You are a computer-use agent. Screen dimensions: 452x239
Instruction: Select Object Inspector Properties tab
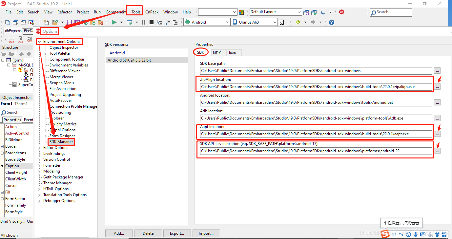(x=12, y=120)
